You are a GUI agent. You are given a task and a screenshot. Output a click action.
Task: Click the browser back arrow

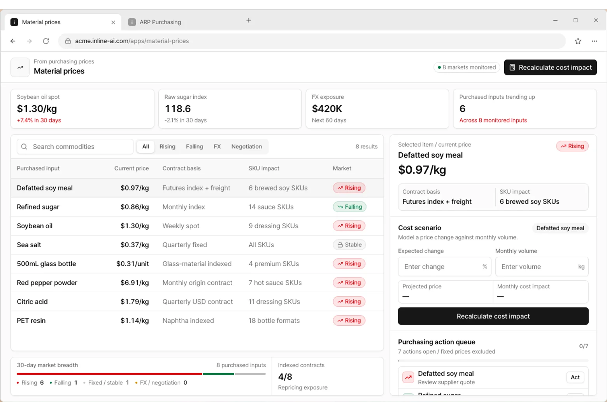[13, 41]
